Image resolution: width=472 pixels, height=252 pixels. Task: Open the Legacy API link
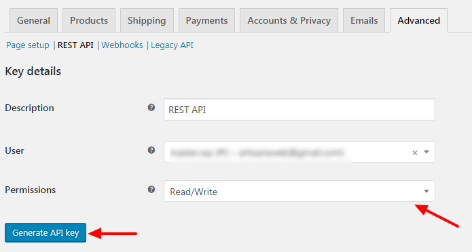pos(172,45)
